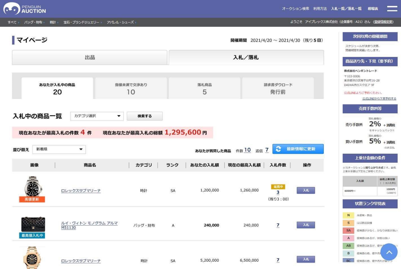Click the Penguin Auction logo
The width and height of the screenshot is (401, 269).
pyautogui.click(x=24, y=9)
